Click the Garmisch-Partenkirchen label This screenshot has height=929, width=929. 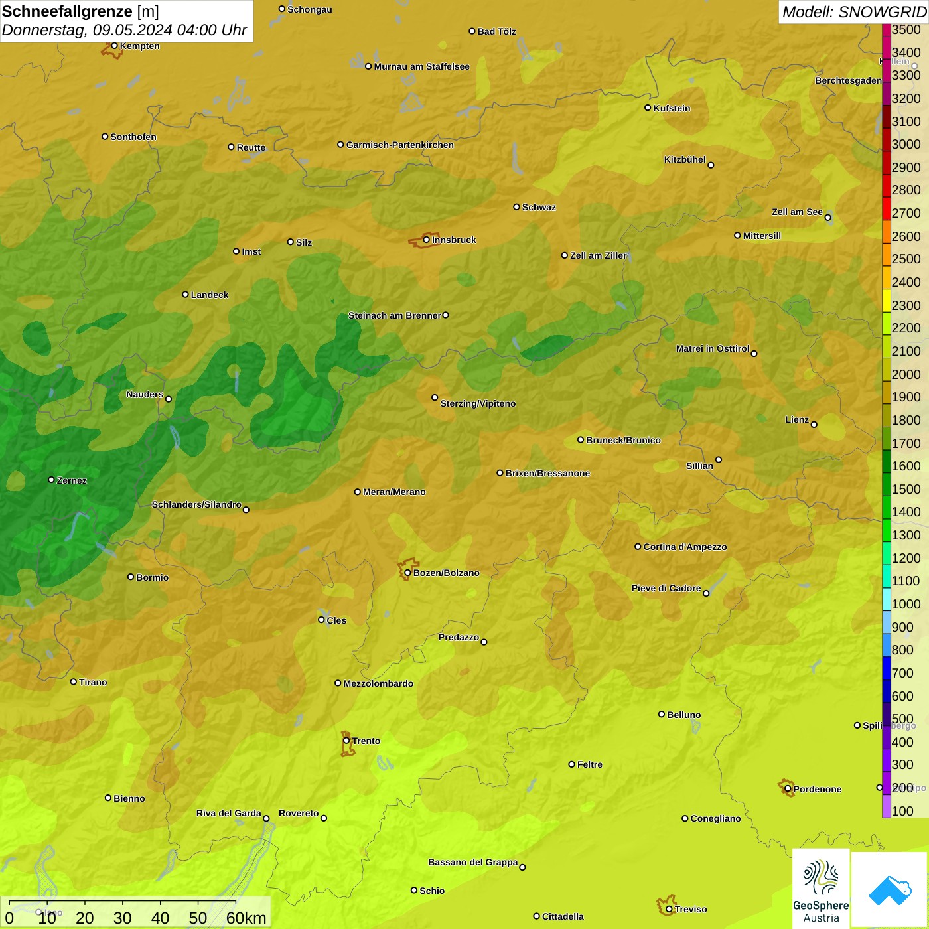(x=400, y=145)
